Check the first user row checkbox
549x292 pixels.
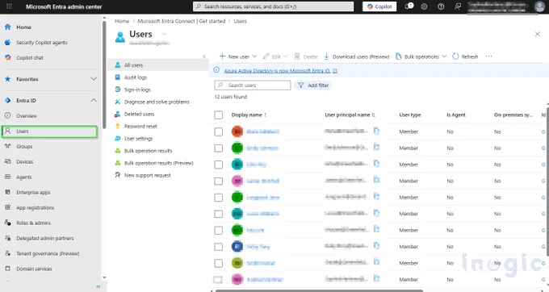click(219, 131)
